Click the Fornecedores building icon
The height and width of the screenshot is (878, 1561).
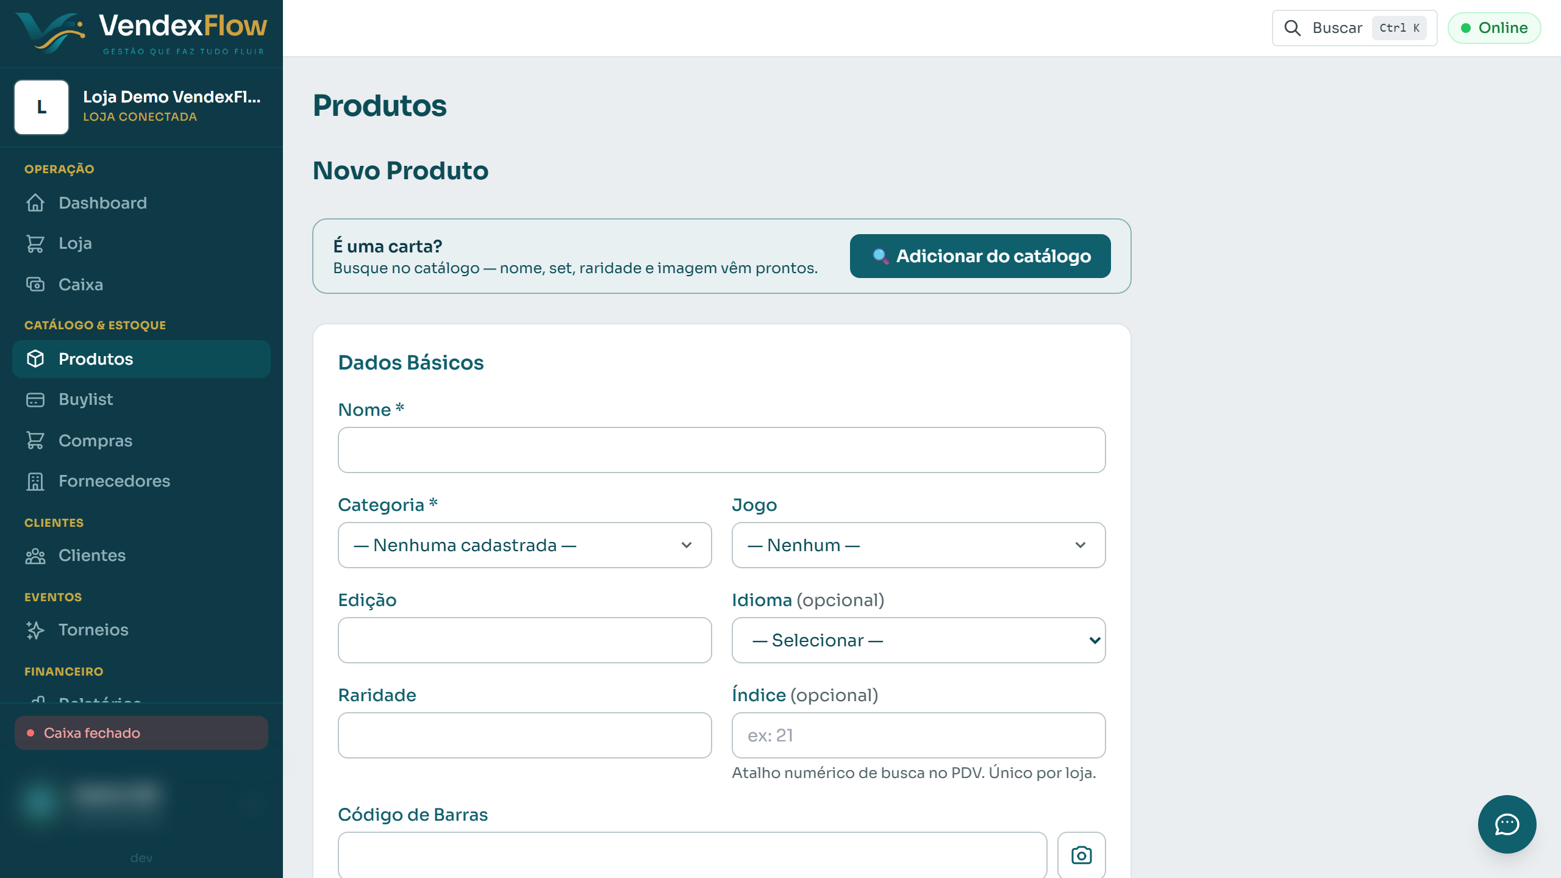[35, 481]
